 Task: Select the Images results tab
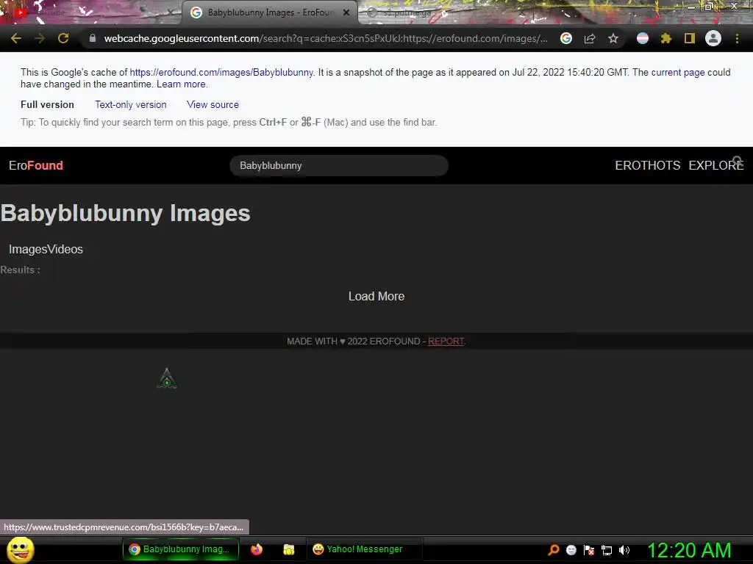tap(28, 250)
